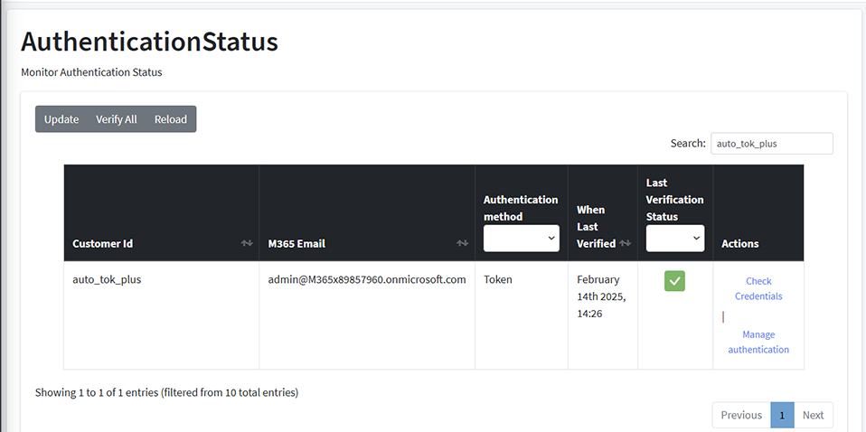
Task: Select the admin@M365x89857960.onmicrosoft.com email cell
Action: click(x=367, y=315)
